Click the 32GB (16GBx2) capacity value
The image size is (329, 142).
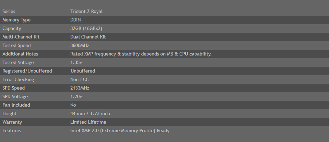pyautogui.click(x=86, y=29)
